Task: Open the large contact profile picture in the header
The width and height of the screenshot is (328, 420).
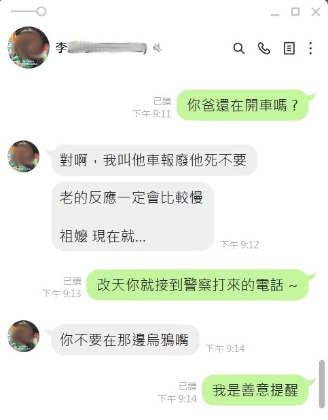Action: pyautogui.click(x=29, y=47)
